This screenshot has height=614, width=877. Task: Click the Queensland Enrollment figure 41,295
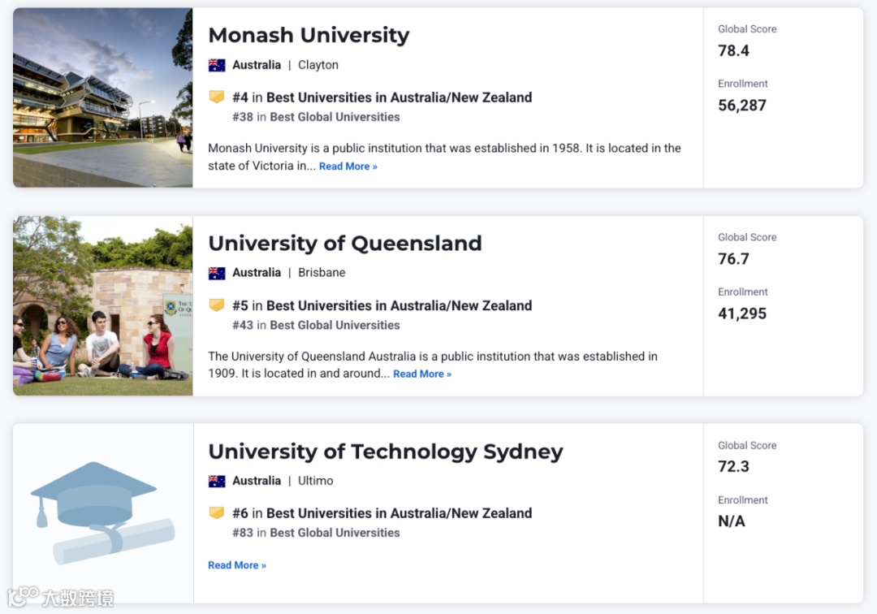742,313
